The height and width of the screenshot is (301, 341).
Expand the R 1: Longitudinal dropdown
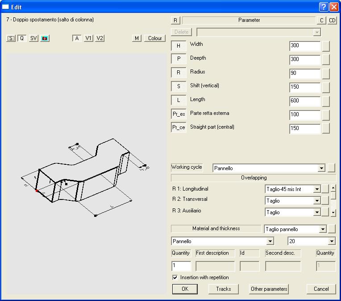pyautogui.click(x=317, y=189)
